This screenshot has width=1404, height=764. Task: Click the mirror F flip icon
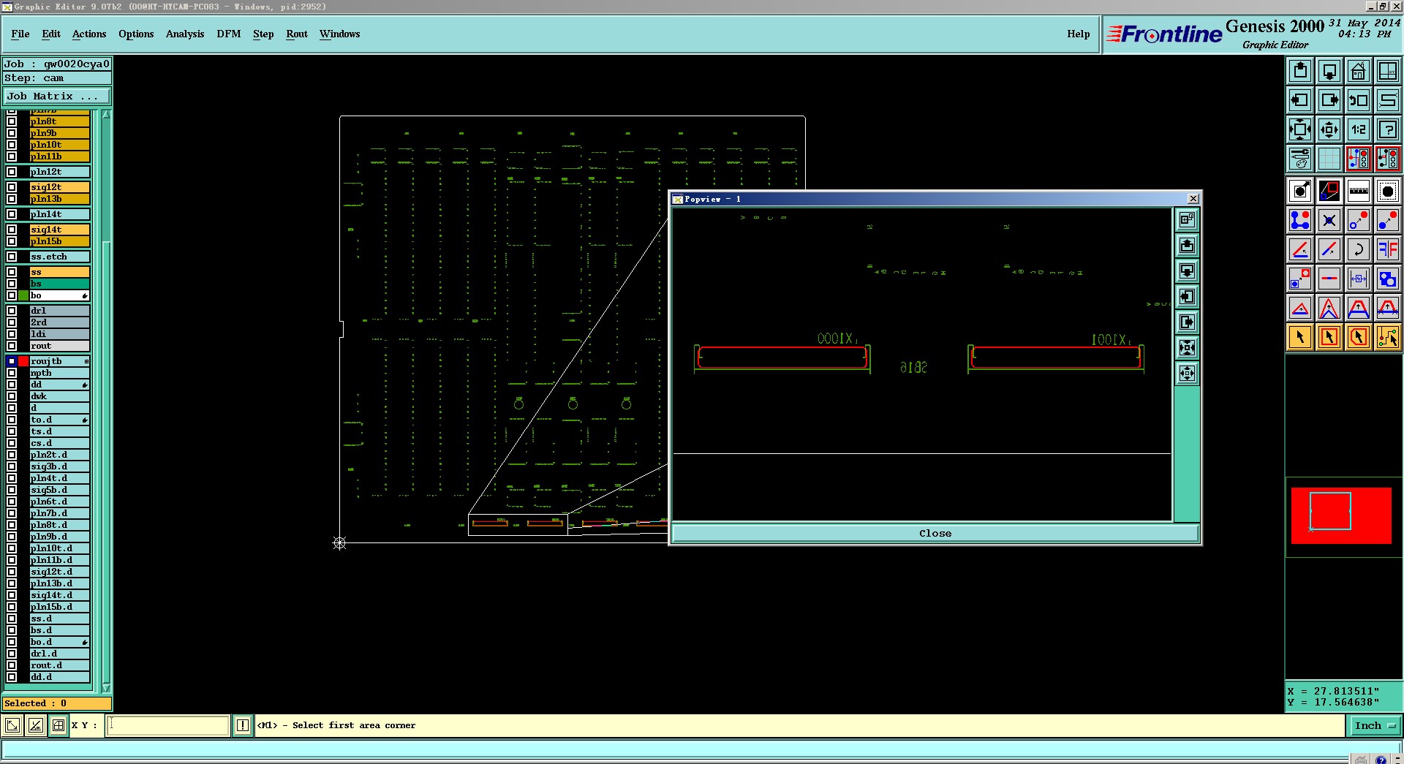click(1387, 249)
